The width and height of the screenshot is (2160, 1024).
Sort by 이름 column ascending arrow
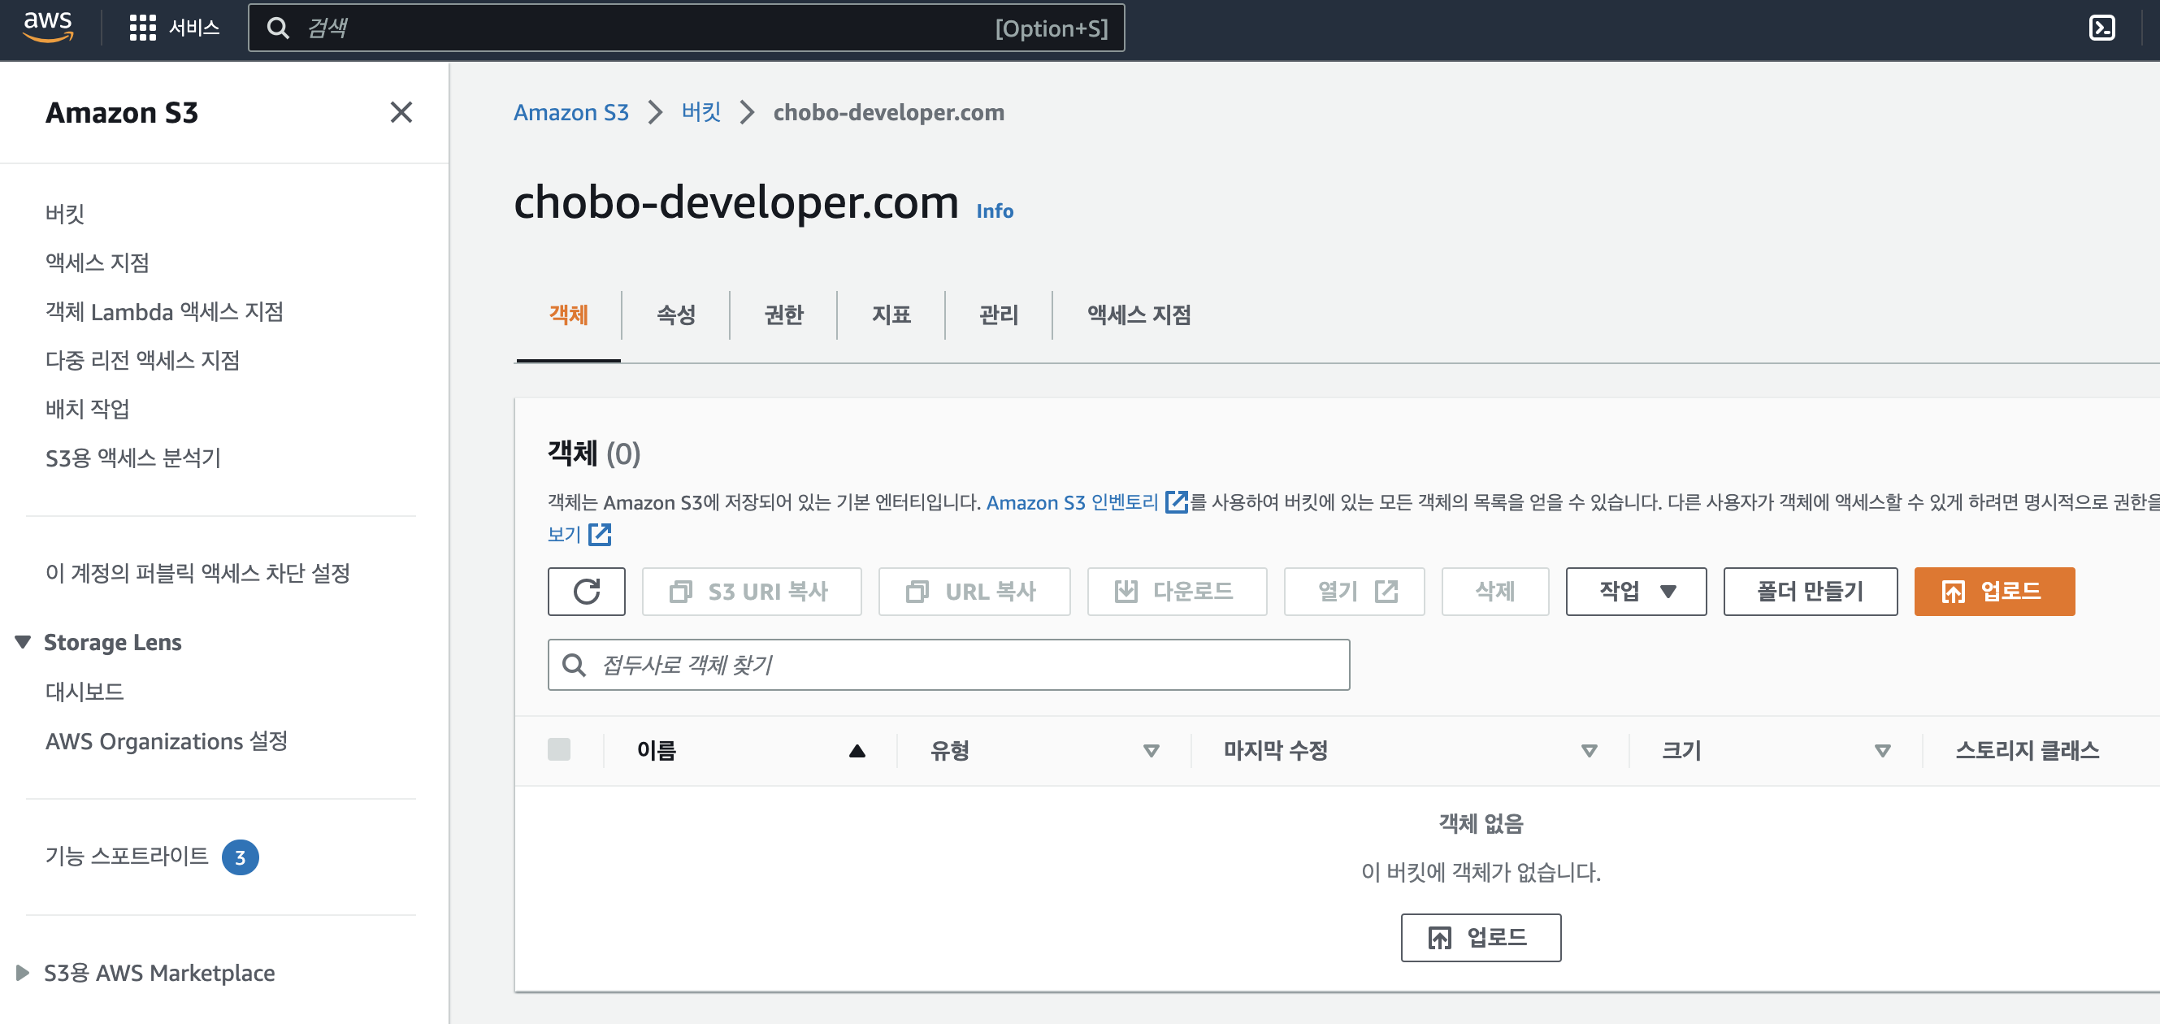pos(857,751)
